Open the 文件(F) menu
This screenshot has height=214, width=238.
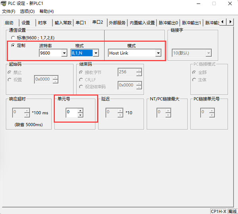coord(8,12)
